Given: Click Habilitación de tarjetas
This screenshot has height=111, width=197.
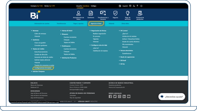Looking at the screenshot, I should pos(100,51).
